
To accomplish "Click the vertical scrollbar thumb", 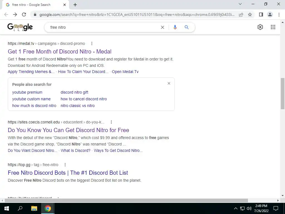I will coord(282,94).
